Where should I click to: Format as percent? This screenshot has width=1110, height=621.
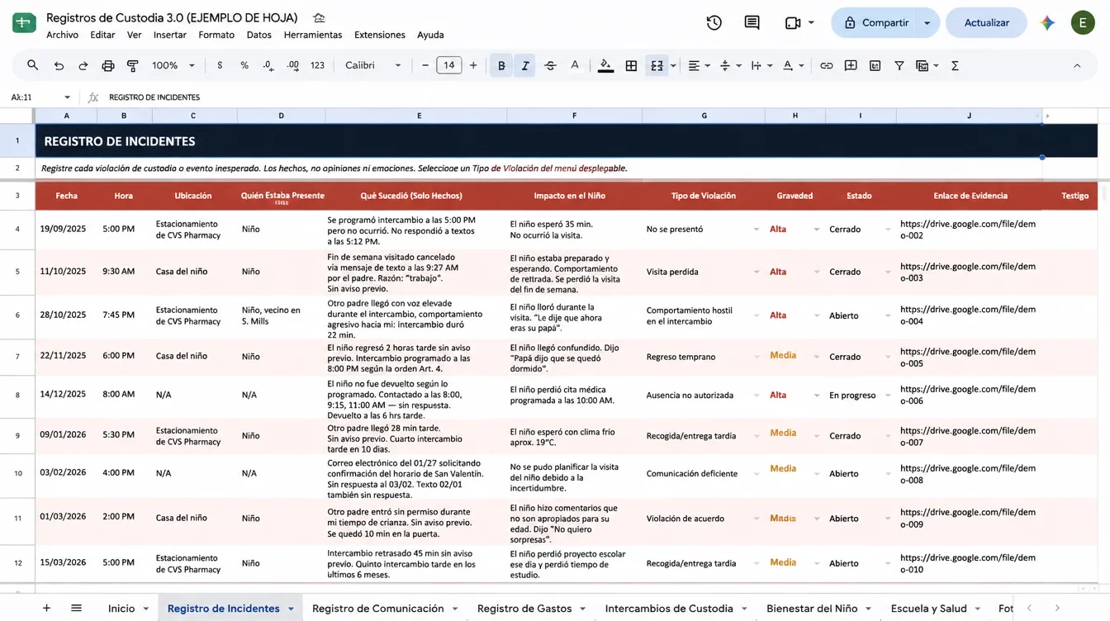point(244,65)
